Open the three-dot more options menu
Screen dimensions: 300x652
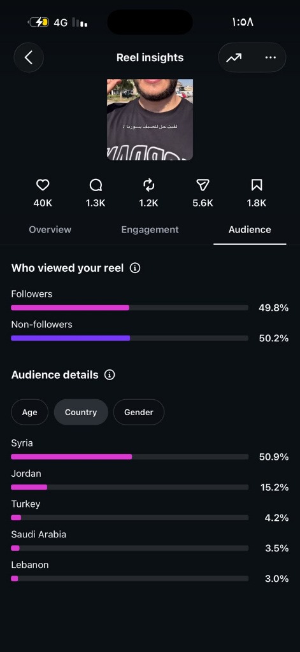click(271, 58)
